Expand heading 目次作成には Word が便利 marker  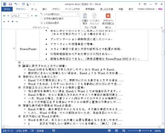tap(19, 116)
